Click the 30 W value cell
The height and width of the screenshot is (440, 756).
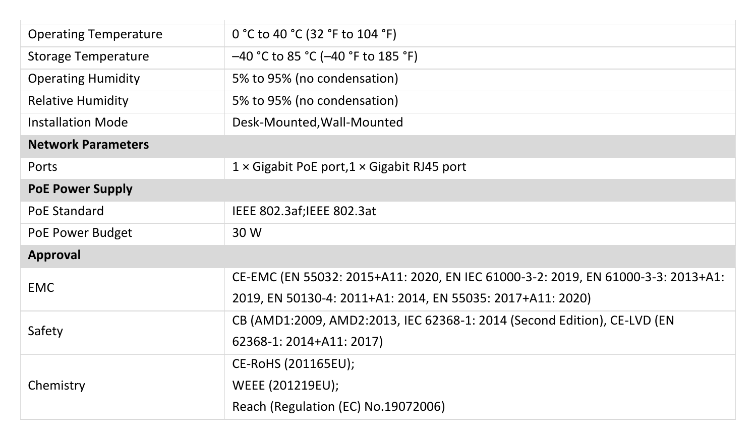tap(480, 233)
